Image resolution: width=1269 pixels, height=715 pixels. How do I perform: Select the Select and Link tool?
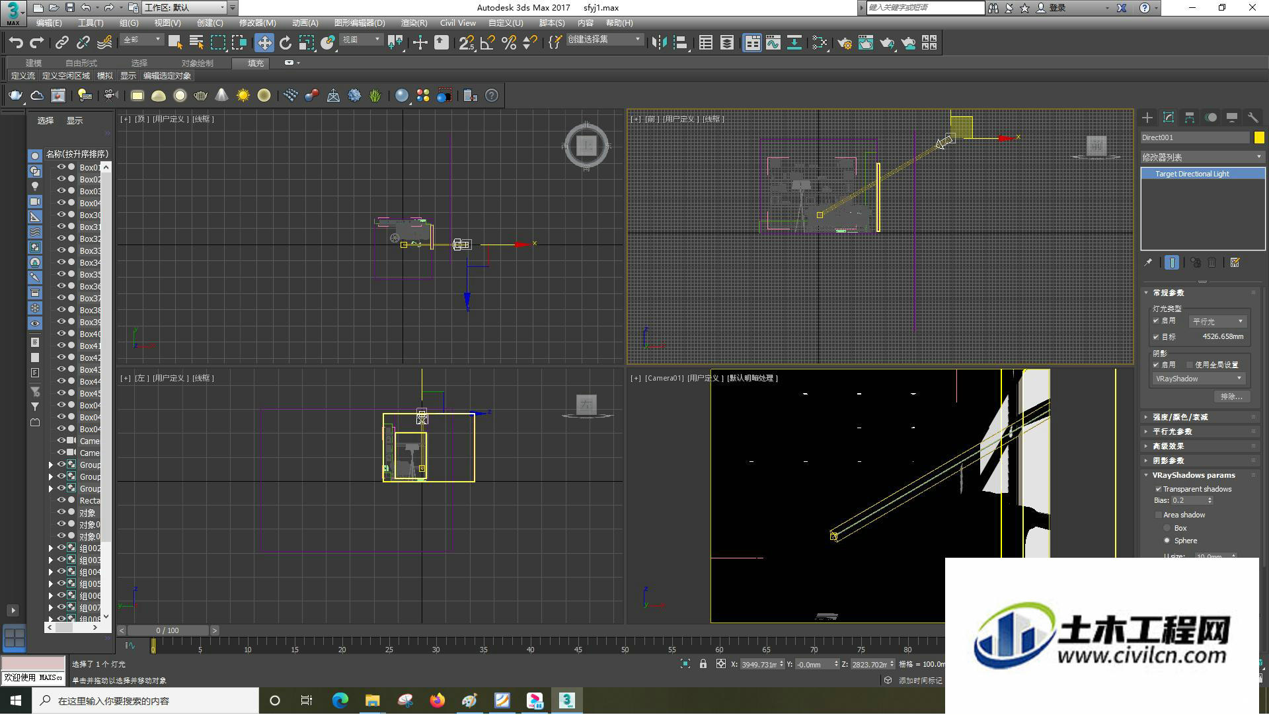click(x=61, y=43)
